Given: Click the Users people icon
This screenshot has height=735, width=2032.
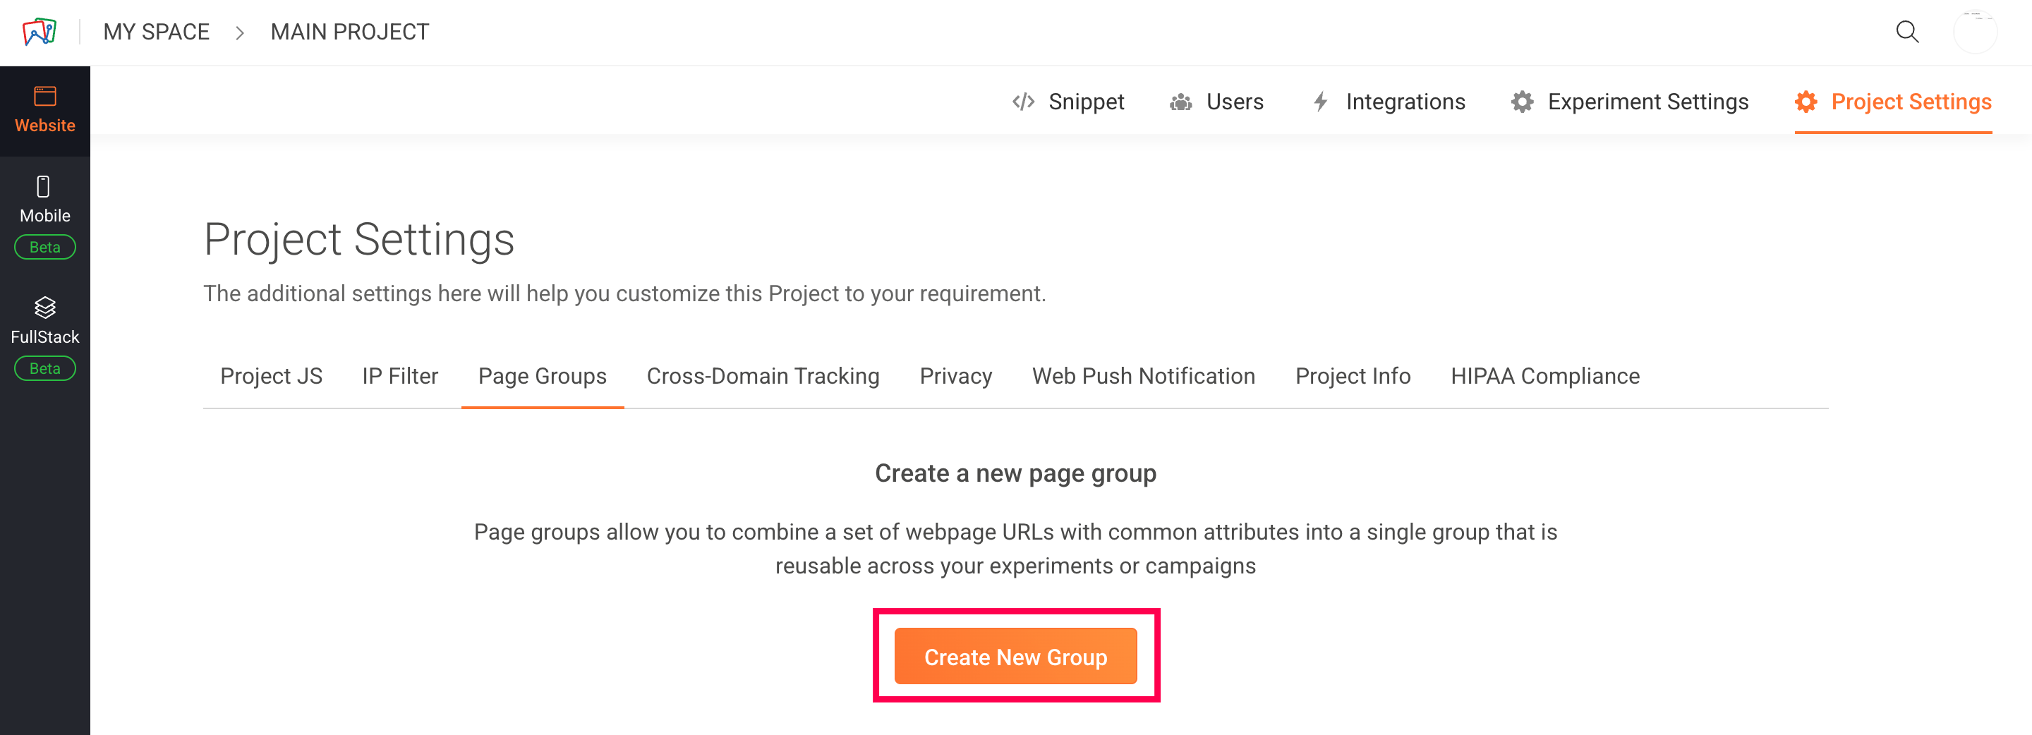Looking at the screenshot, I should pyautogui.click(x=1180, y=102).
